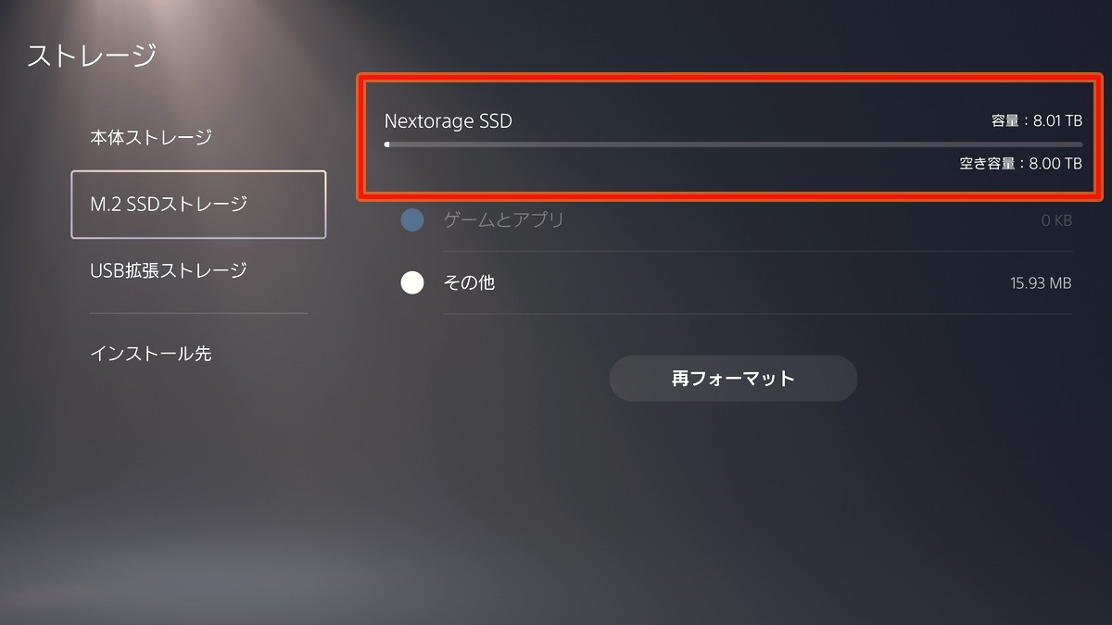
Task: Click the 容量: 8.01 TB text
Action: [1035, 121]
